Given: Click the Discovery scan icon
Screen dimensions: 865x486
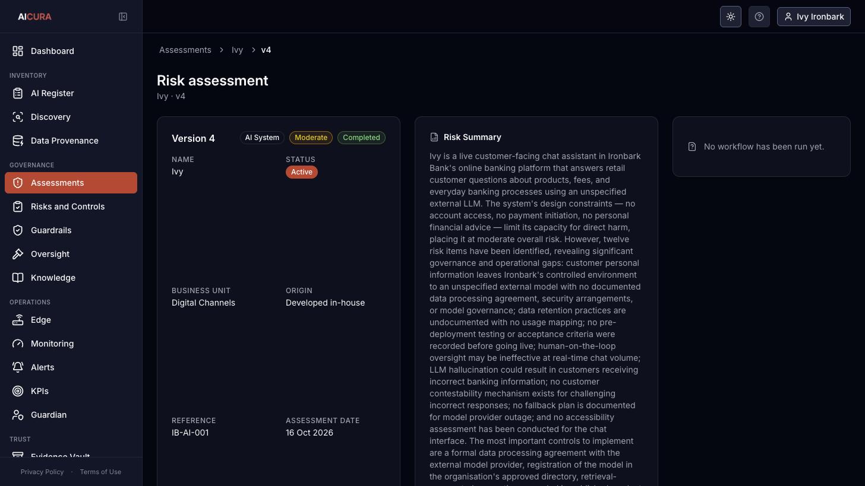Looking at the screenshot, I should point(18,117).
